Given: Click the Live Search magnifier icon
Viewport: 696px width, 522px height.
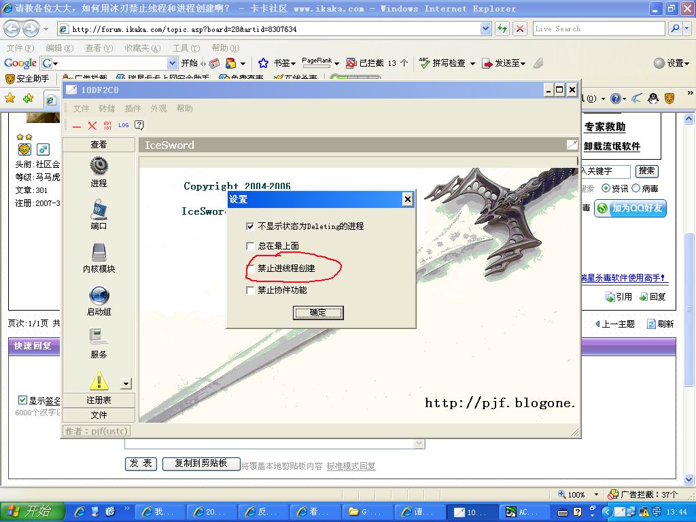Looking at the screenshot, I should [675, 29].
